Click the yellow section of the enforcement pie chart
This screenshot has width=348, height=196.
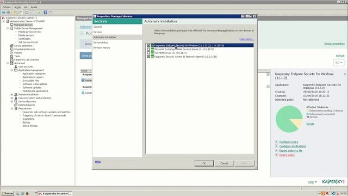pyautogui.click(x=298, y=123)
